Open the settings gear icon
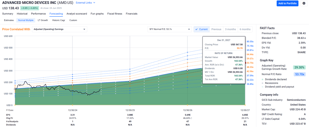The height and width of the screenshot is (127, 309). click(x=304, y=3)
